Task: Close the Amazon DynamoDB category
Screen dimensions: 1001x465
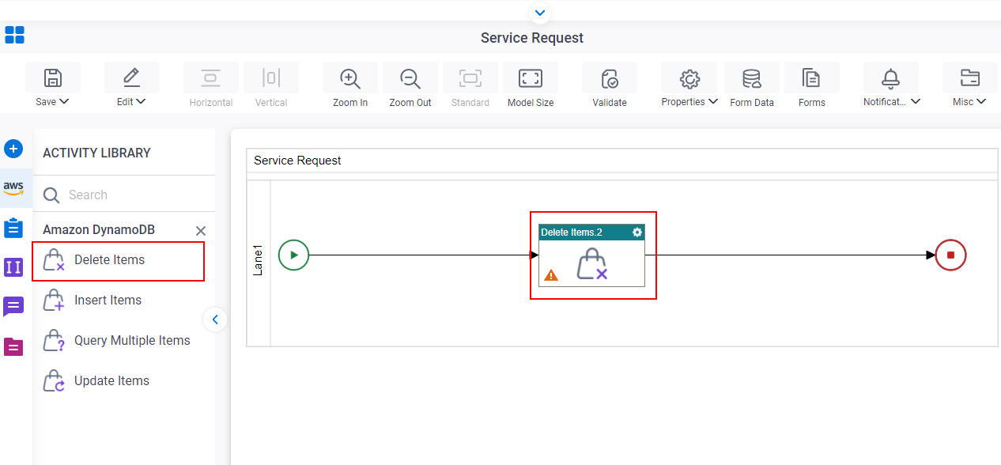Action: pos(201,231)
